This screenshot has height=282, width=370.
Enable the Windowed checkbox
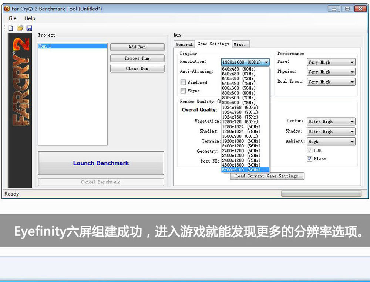click(x=183, y=82)
